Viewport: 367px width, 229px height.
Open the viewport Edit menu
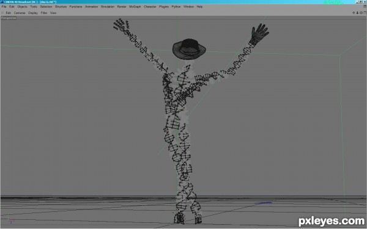[x=9, y=13]
